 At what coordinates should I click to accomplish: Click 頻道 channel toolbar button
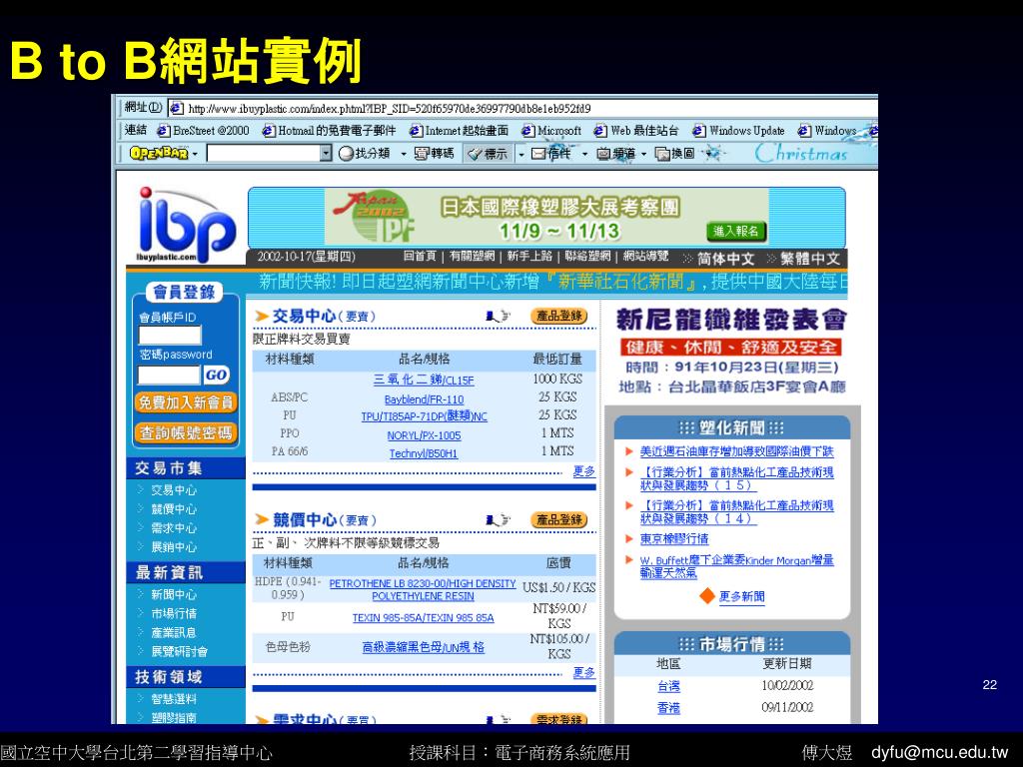point(616,153)
